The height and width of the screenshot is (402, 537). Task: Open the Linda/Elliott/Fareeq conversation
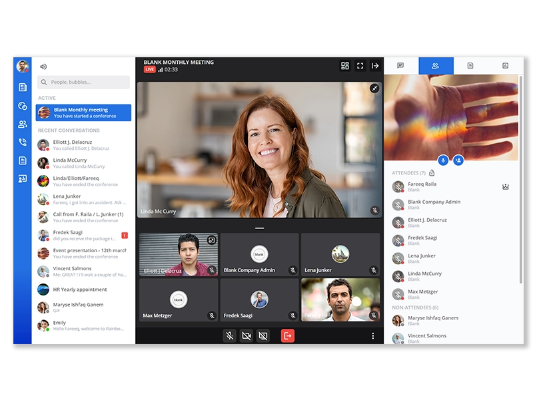click(83, 181)
